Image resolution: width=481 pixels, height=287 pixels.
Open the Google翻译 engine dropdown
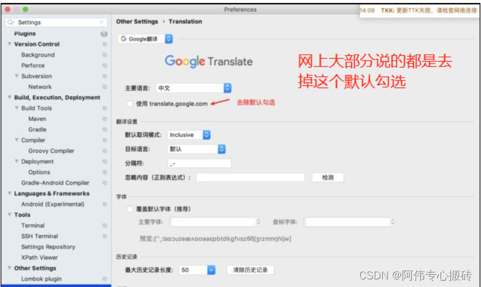[x=145, y=39]
